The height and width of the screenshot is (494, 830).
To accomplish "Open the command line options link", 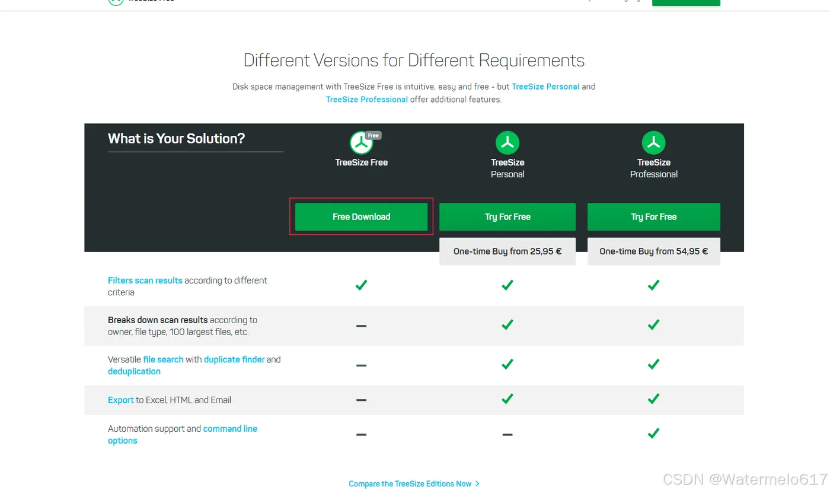I will 183,435.
